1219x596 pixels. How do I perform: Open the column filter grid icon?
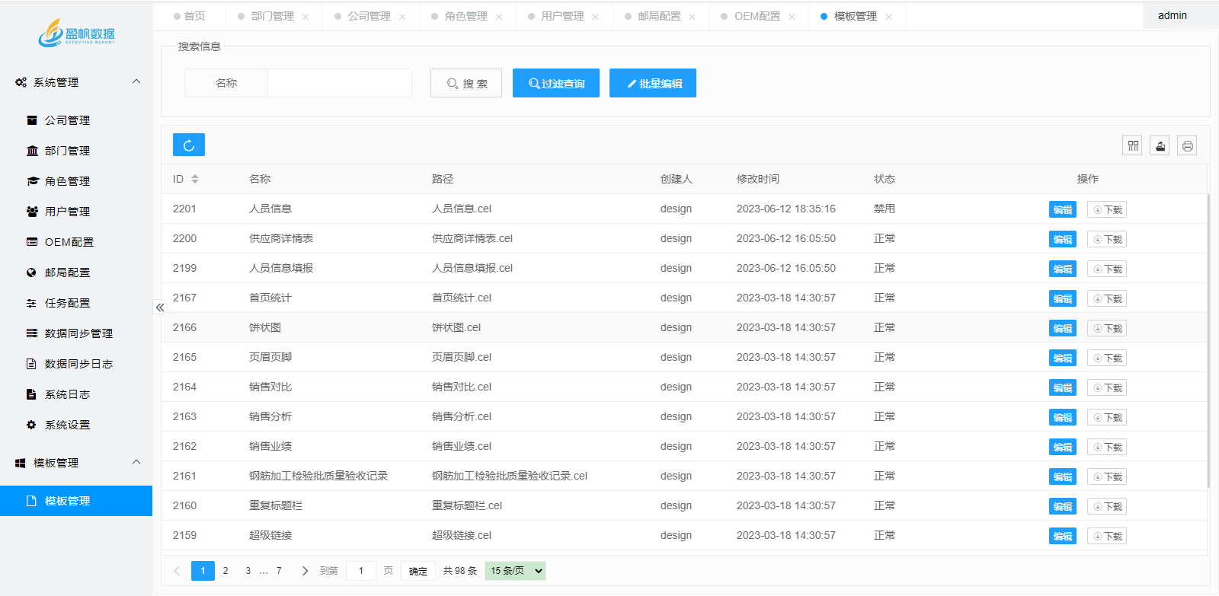click(x=1133, y=145)
